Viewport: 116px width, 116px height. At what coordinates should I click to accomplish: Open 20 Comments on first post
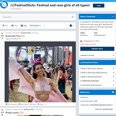coord(11,104)
